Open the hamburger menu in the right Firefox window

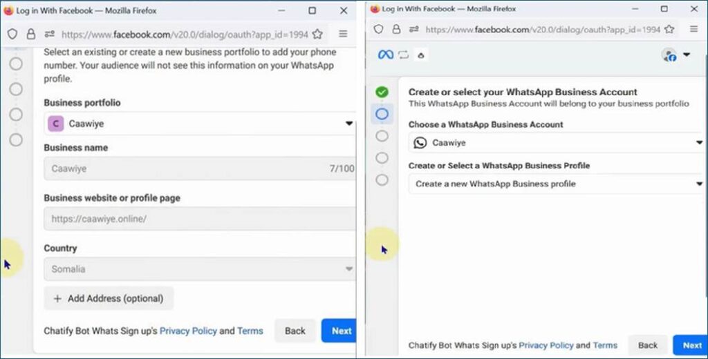693,30
